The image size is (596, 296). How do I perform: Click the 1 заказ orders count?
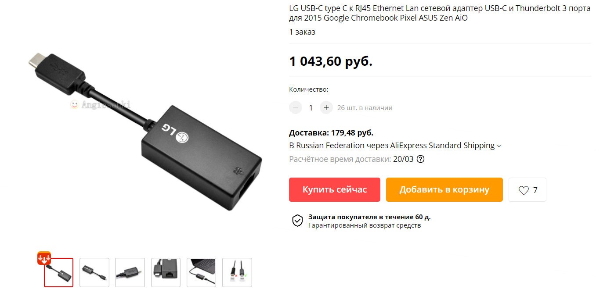302,32
